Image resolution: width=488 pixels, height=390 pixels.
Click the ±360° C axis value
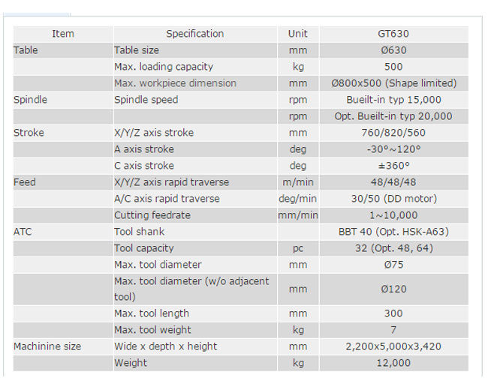click(393, 166)
